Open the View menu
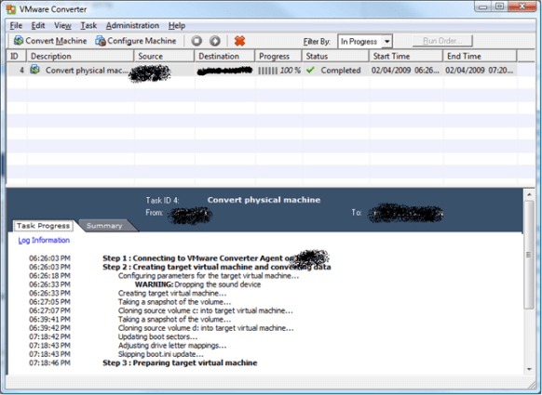 tap(62, 25)
